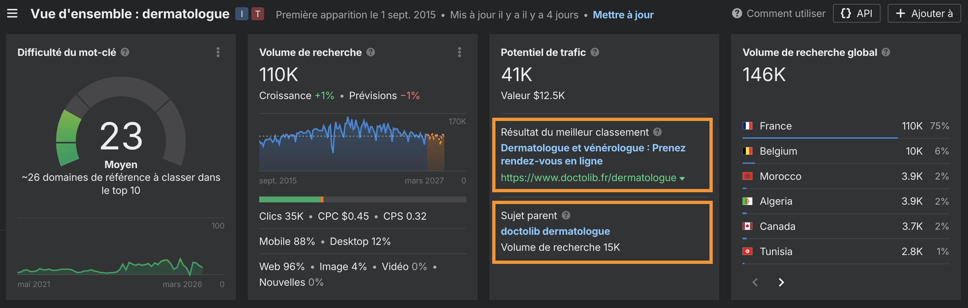
Task: Click the Ajouter à button
Action: click(x=923, y=13)
